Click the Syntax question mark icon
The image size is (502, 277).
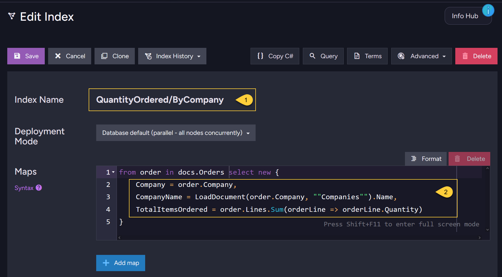39,187
